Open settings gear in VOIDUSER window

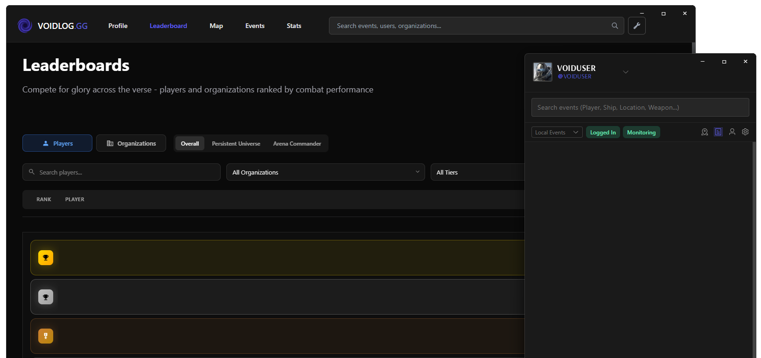(x=745, y=132)
